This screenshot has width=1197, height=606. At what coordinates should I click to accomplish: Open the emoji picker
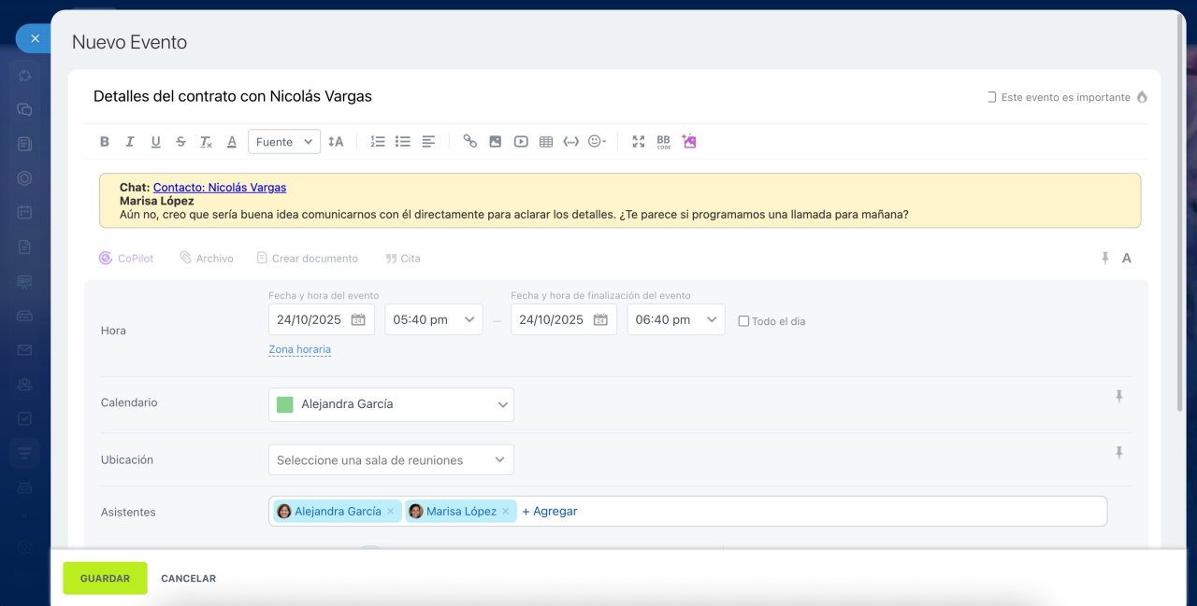point(597,142)
